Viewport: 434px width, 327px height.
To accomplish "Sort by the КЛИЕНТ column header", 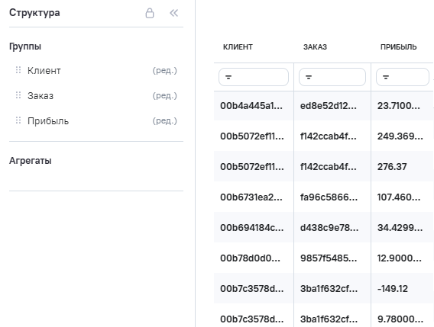I will [238, 47].
